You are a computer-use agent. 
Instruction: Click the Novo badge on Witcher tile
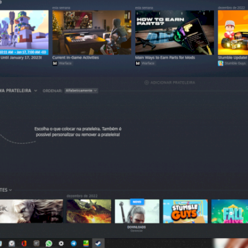[x=137, y=201]
